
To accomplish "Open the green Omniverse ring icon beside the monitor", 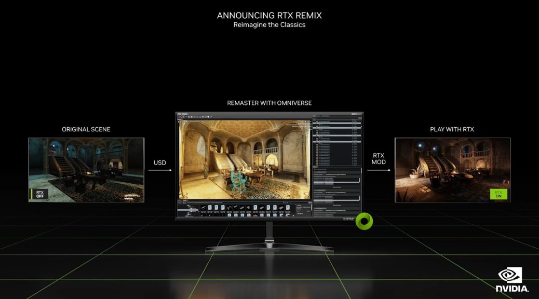I will (x=365, y=220).
